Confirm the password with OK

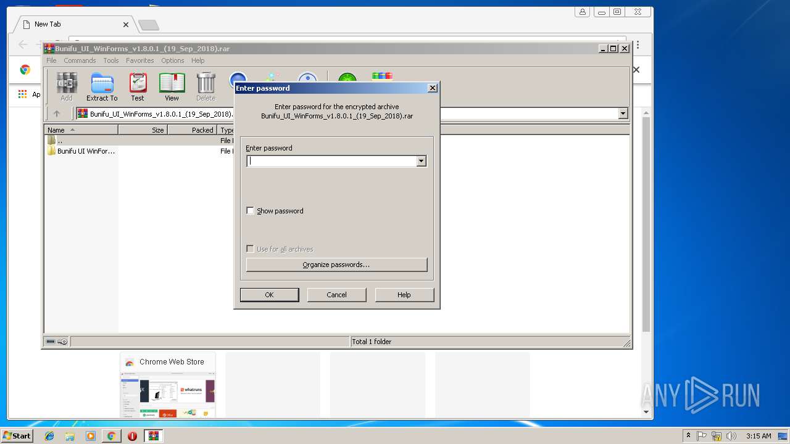[269, 295]
